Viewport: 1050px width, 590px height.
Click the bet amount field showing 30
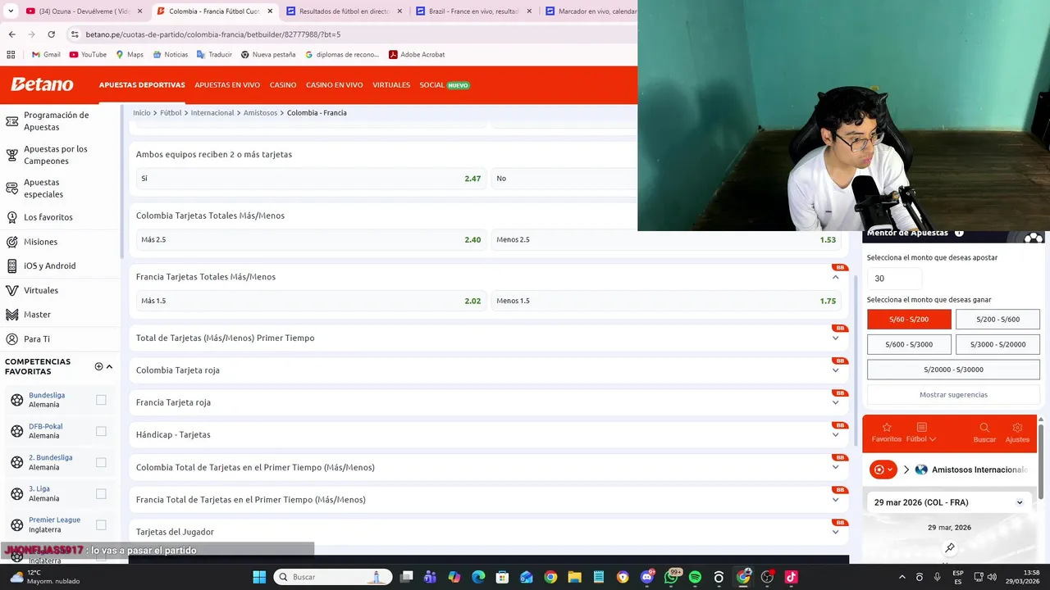(x=894, y=279)
